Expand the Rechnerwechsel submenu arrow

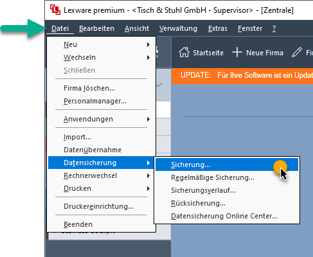[148, 176]
